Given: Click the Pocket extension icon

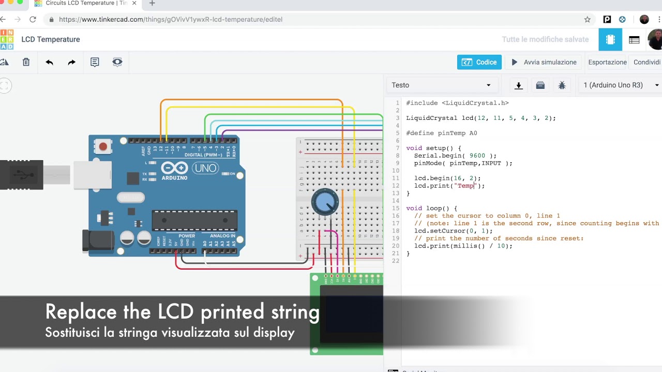Looking at the screenshot, I should 607,19.
